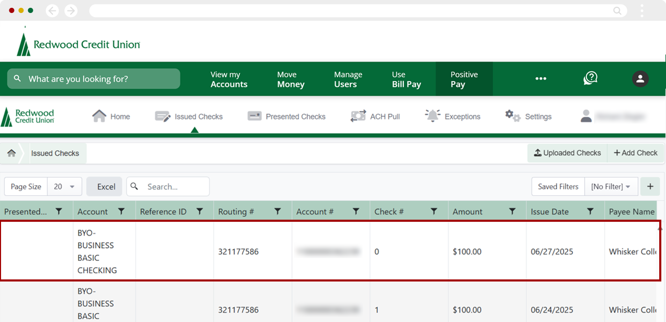Open the Move Money menu
This screenshot has height=322, width=666.
pyautogui.click(x=290, y=79)
